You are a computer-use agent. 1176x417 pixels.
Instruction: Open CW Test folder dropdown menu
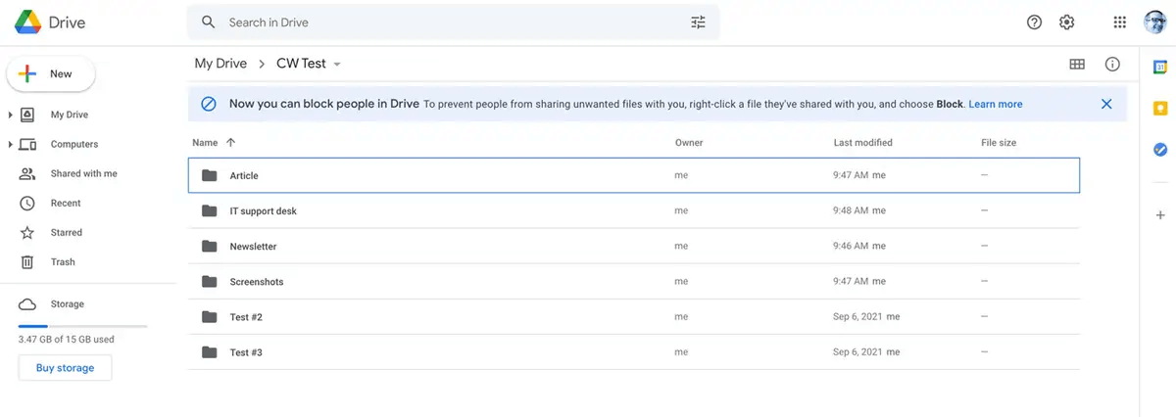pyautogui.click(x=337, y=65)
